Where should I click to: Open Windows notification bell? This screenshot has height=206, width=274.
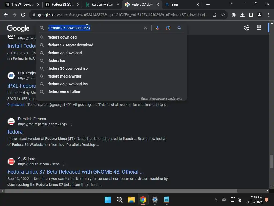(x=267, y=200)
